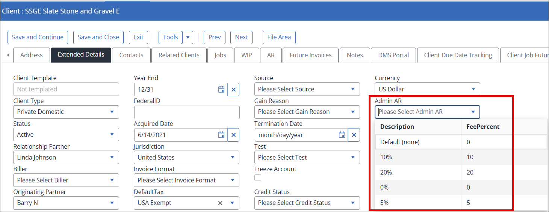Choose the 10% Admin AR option
This screenshot has height=212, width=549.
tap(386, 157)
